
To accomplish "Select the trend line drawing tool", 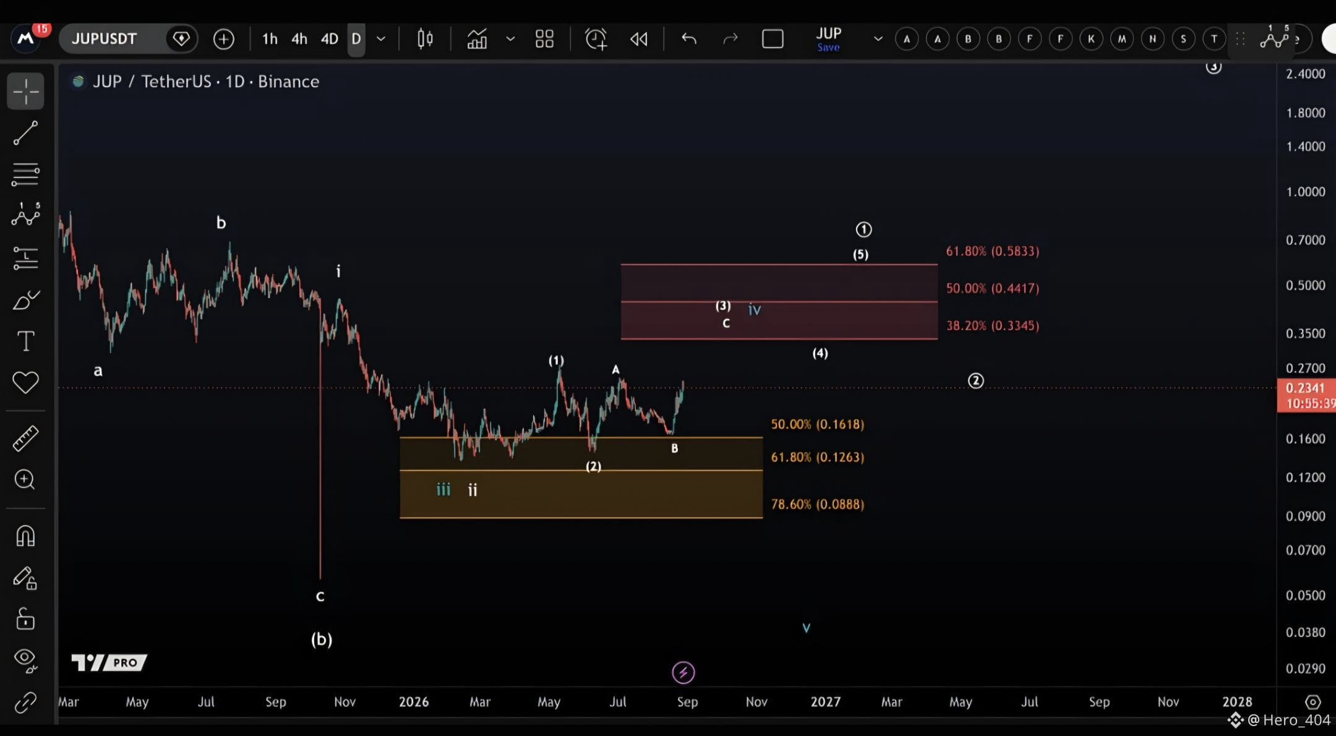I will 25,133.
